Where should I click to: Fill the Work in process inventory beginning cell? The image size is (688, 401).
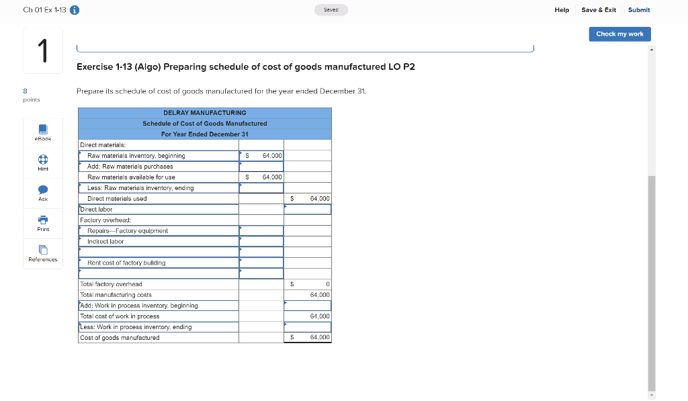pyautogui.click(x=307, y=305)
